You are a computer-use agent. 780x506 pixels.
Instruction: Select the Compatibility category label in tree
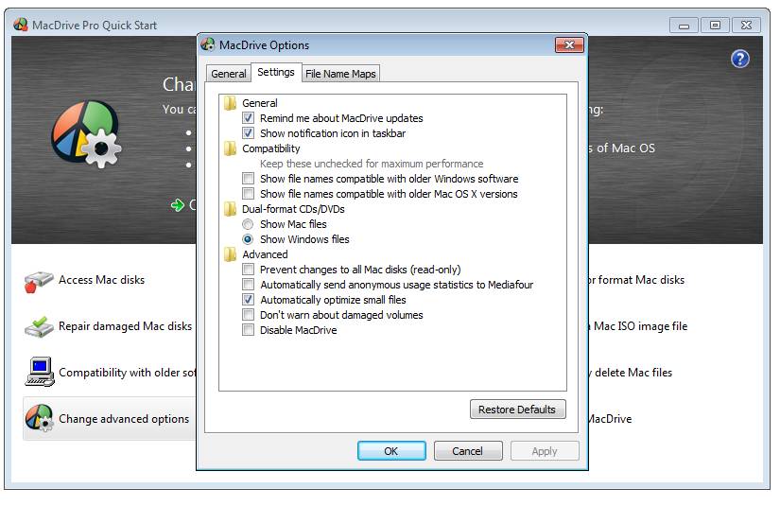[271, 148]
